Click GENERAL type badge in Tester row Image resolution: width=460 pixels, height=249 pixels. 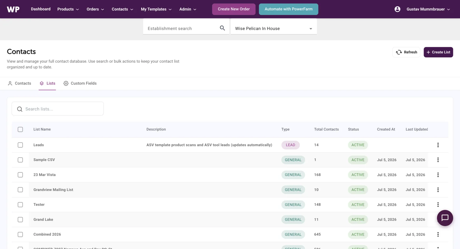pyautogui.click(x=293, y=205)
